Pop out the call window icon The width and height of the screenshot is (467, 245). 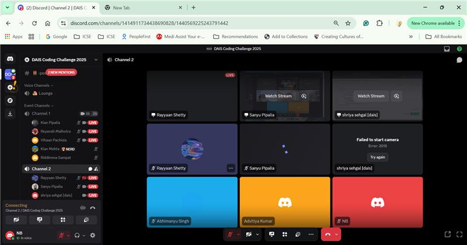tap(447, 235)
